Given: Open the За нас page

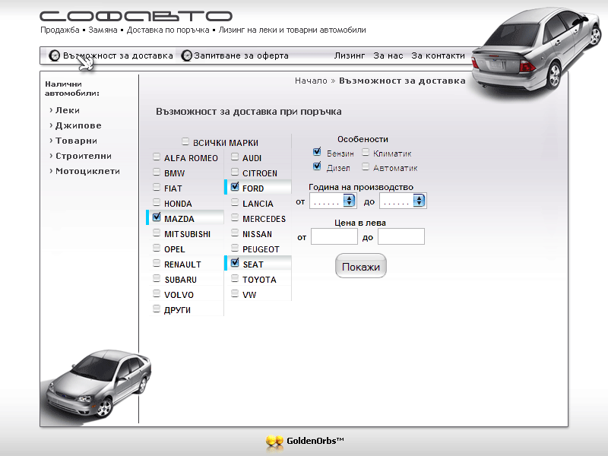Looking at the screenshot, I should coord(388,55).
